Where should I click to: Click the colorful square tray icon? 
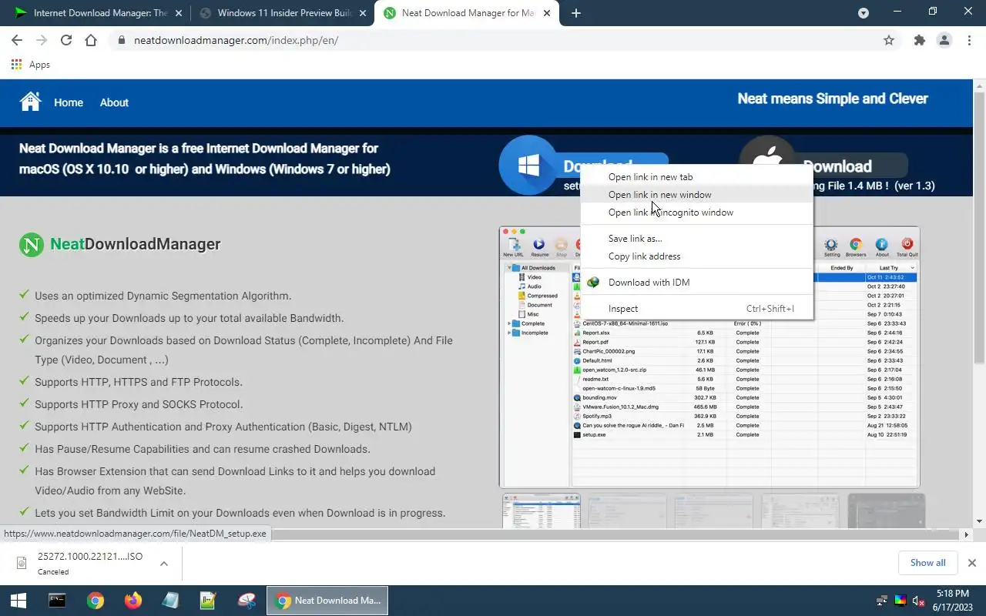pyautogui.click(x=900, y=601)
